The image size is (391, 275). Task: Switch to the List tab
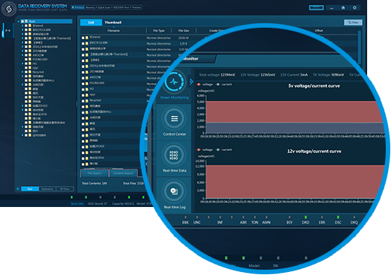click(x=91, y=22)
